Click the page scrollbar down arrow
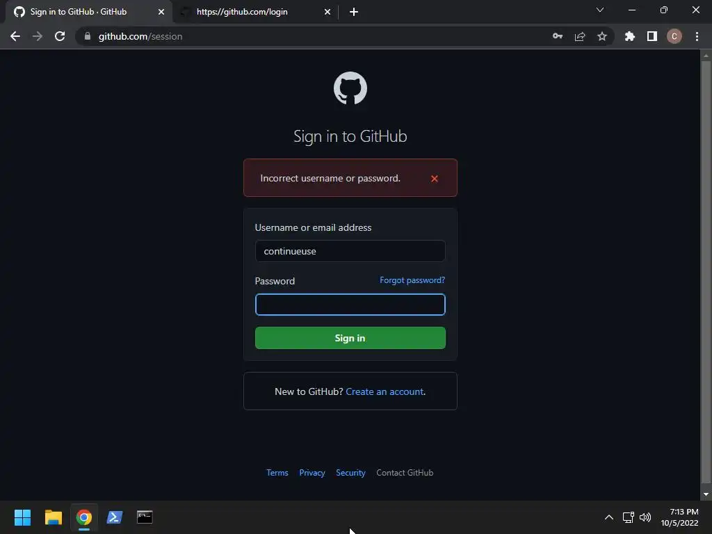 tap(706, 494)
